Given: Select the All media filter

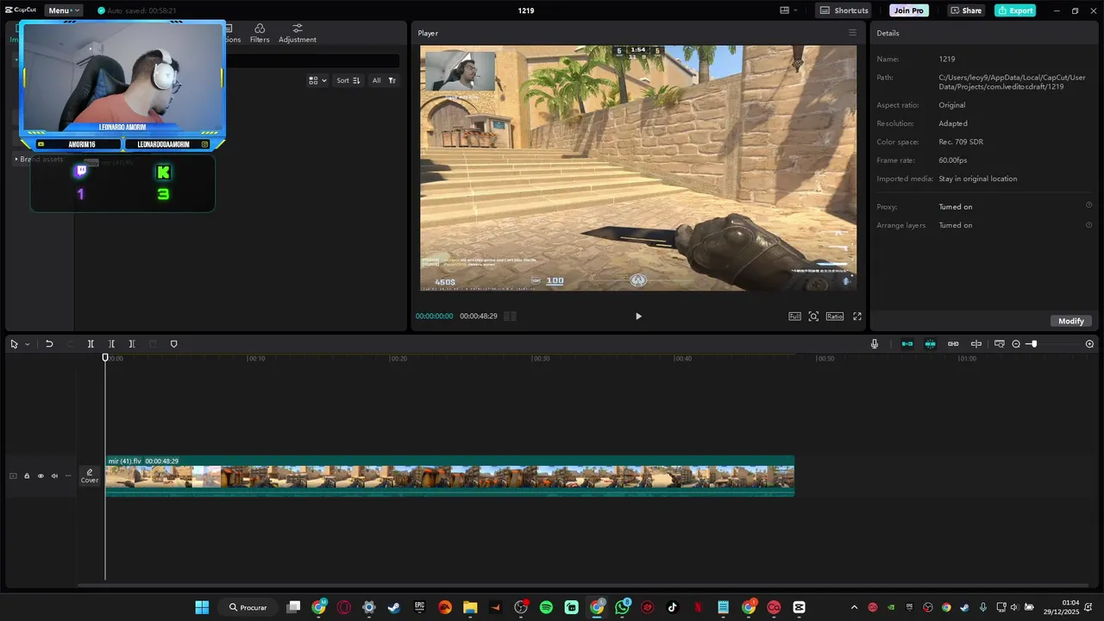Looking at the screenshot, I should coord(376,80).
